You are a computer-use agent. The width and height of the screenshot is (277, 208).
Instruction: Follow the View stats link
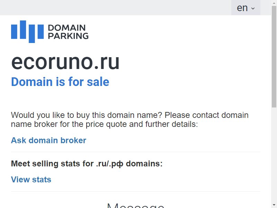tap(31, 180)
